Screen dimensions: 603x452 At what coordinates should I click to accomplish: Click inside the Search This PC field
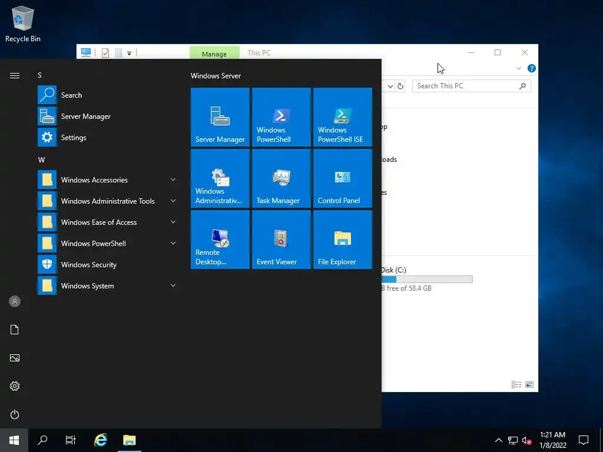click(472, 86)
